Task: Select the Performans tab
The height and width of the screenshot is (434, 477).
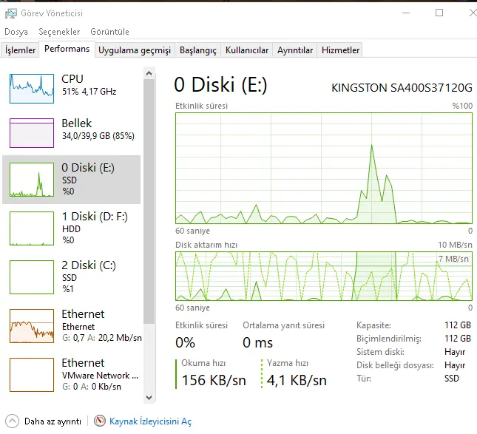Action: pos(67,49)
